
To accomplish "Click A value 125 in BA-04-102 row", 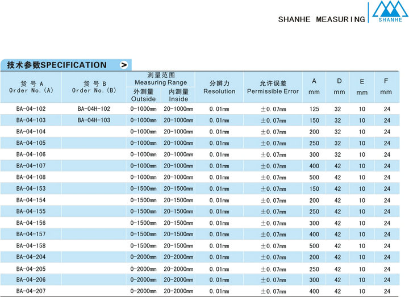I will [314, 109].
